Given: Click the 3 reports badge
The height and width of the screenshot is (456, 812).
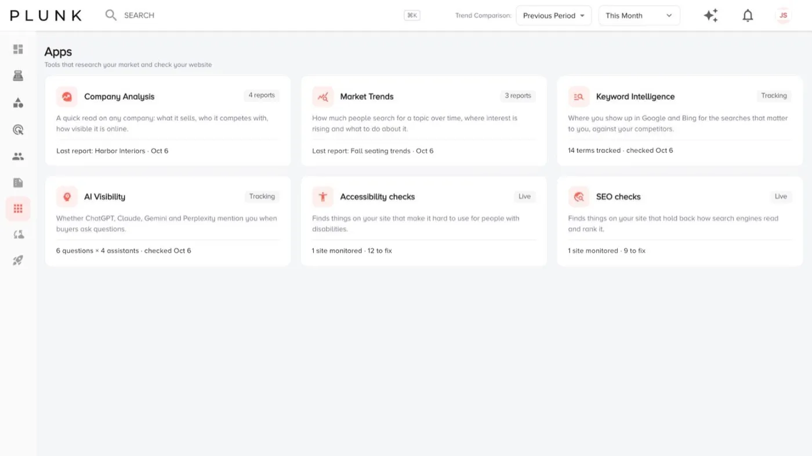Looking at the screenshot, I should (518, 96).
